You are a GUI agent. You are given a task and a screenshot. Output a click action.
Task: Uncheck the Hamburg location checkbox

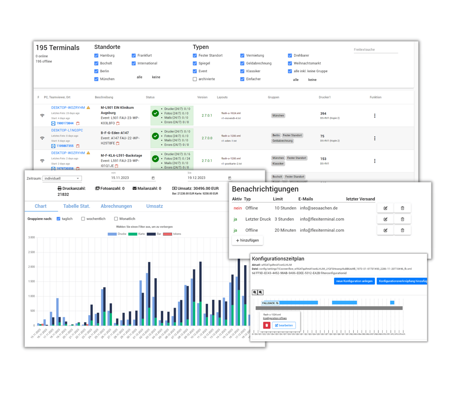pyautogui.click(x=96, y=55)
